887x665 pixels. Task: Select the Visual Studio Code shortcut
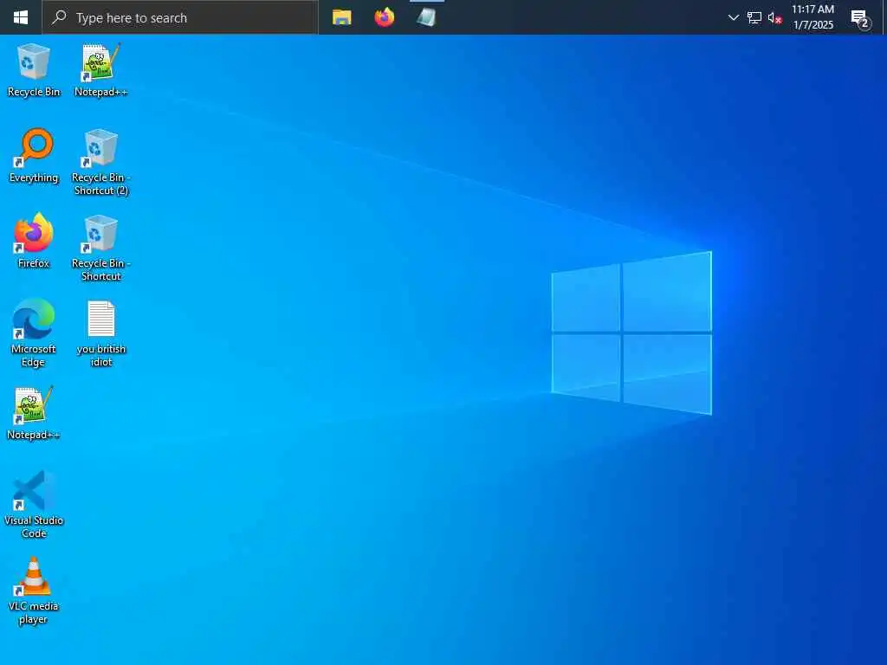click(34, 505)
